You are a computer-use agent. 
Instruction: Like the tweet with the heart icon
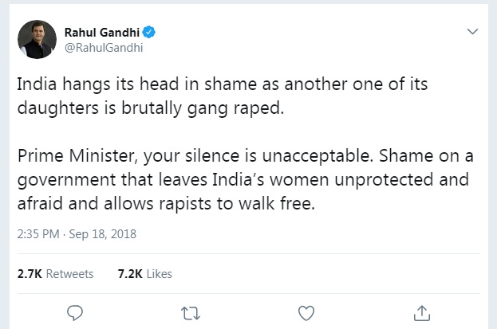305,312
